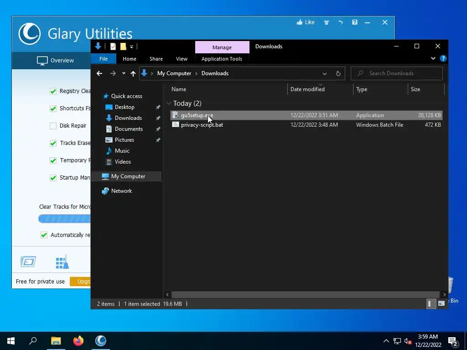The height and width of the screenshot is (350, 467).
Task: Select the Manage contextual tab
Action: click(222, 47)
